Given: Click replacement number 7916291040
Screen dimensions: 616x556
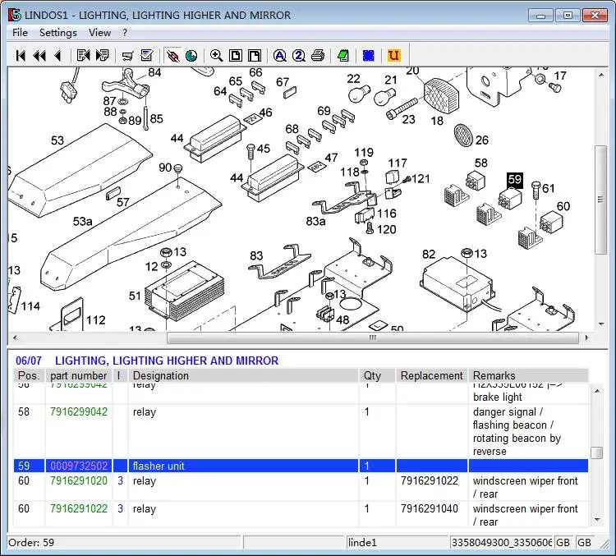Looking at the screenshot, I should tap(430, 509).
